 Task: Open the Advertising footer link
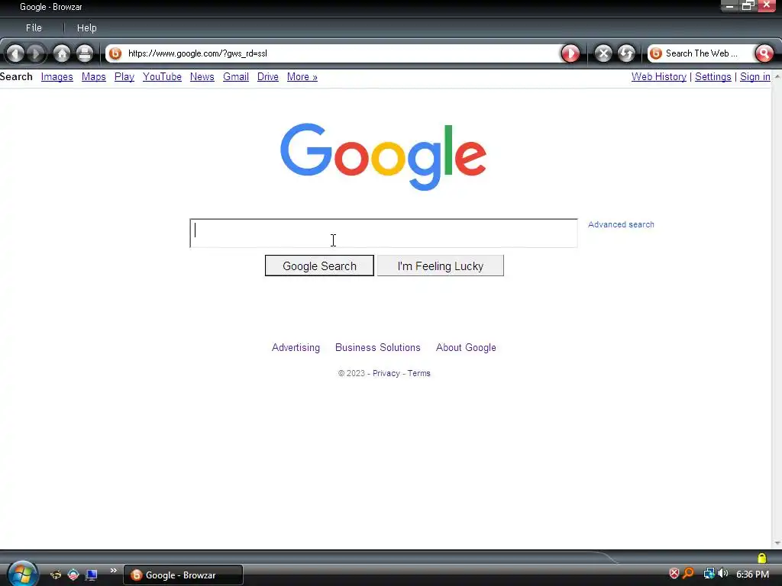click(x=296, y=348)
